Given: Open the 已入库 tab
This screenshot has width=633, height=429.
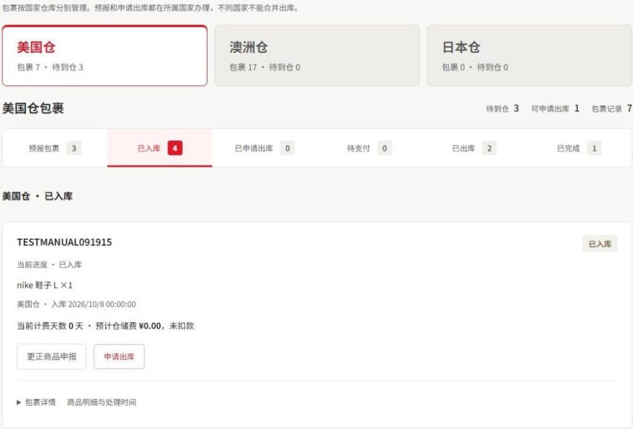Looking at the screenshot, I should tap(159, 149).
